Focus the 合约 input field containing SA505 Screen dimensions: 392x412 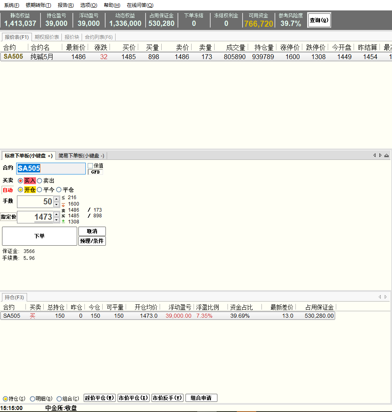pos(51,168)
